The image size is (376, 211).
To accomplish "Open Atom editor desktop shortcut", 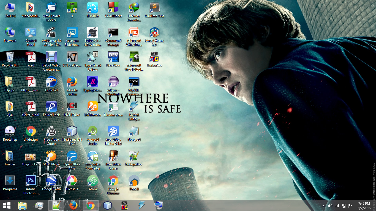I will tap(93, 183).
